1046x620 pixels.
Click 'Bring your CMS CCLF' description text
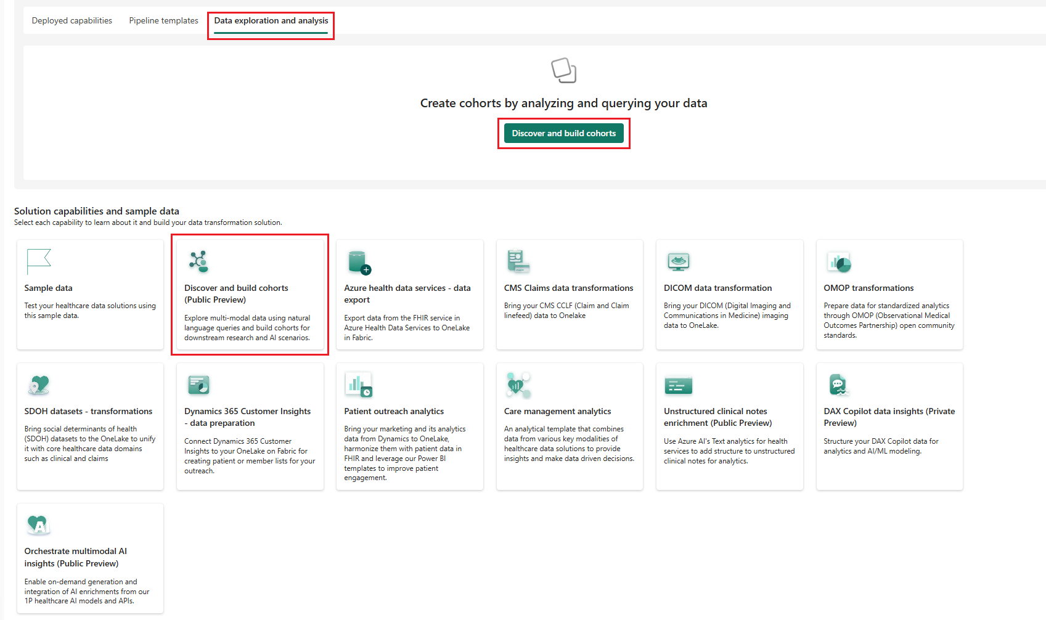[566, 311]
